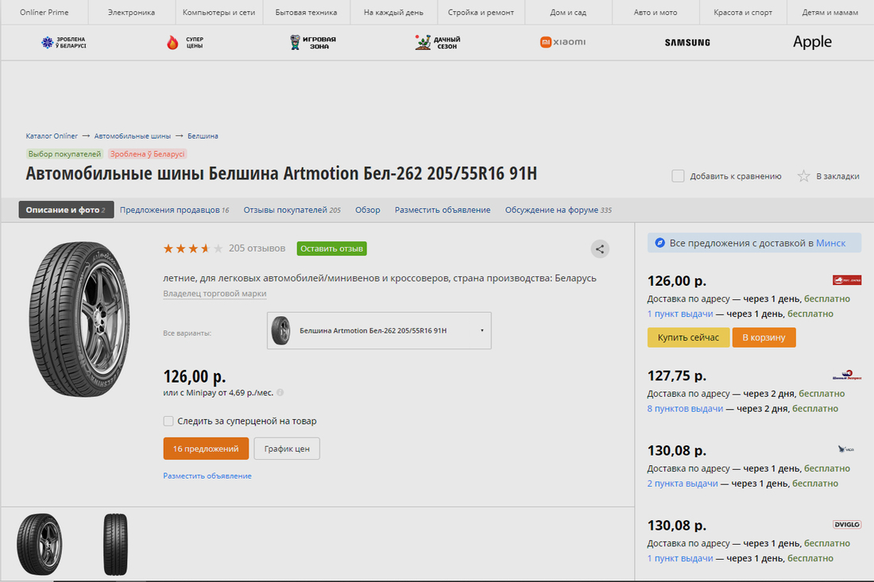Open the DVIGLO seller logo
The width and height of the screenshot is (874, 582).
[x=847, y=525]
